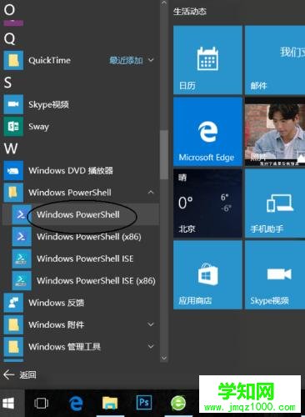Screen dimensions: 305x417
Task: Open the QuickTime folder icon
Action: (13, 60)
